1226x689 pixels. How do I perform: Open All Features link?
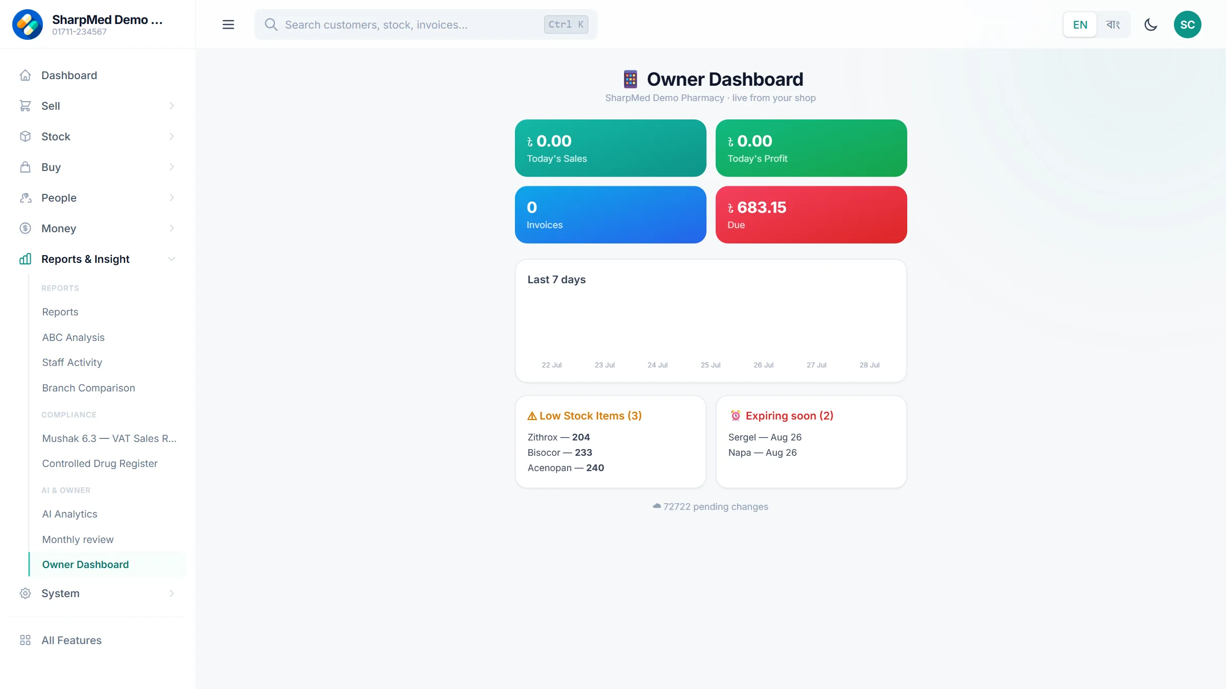pyautogui.click(x=98, y=641)
